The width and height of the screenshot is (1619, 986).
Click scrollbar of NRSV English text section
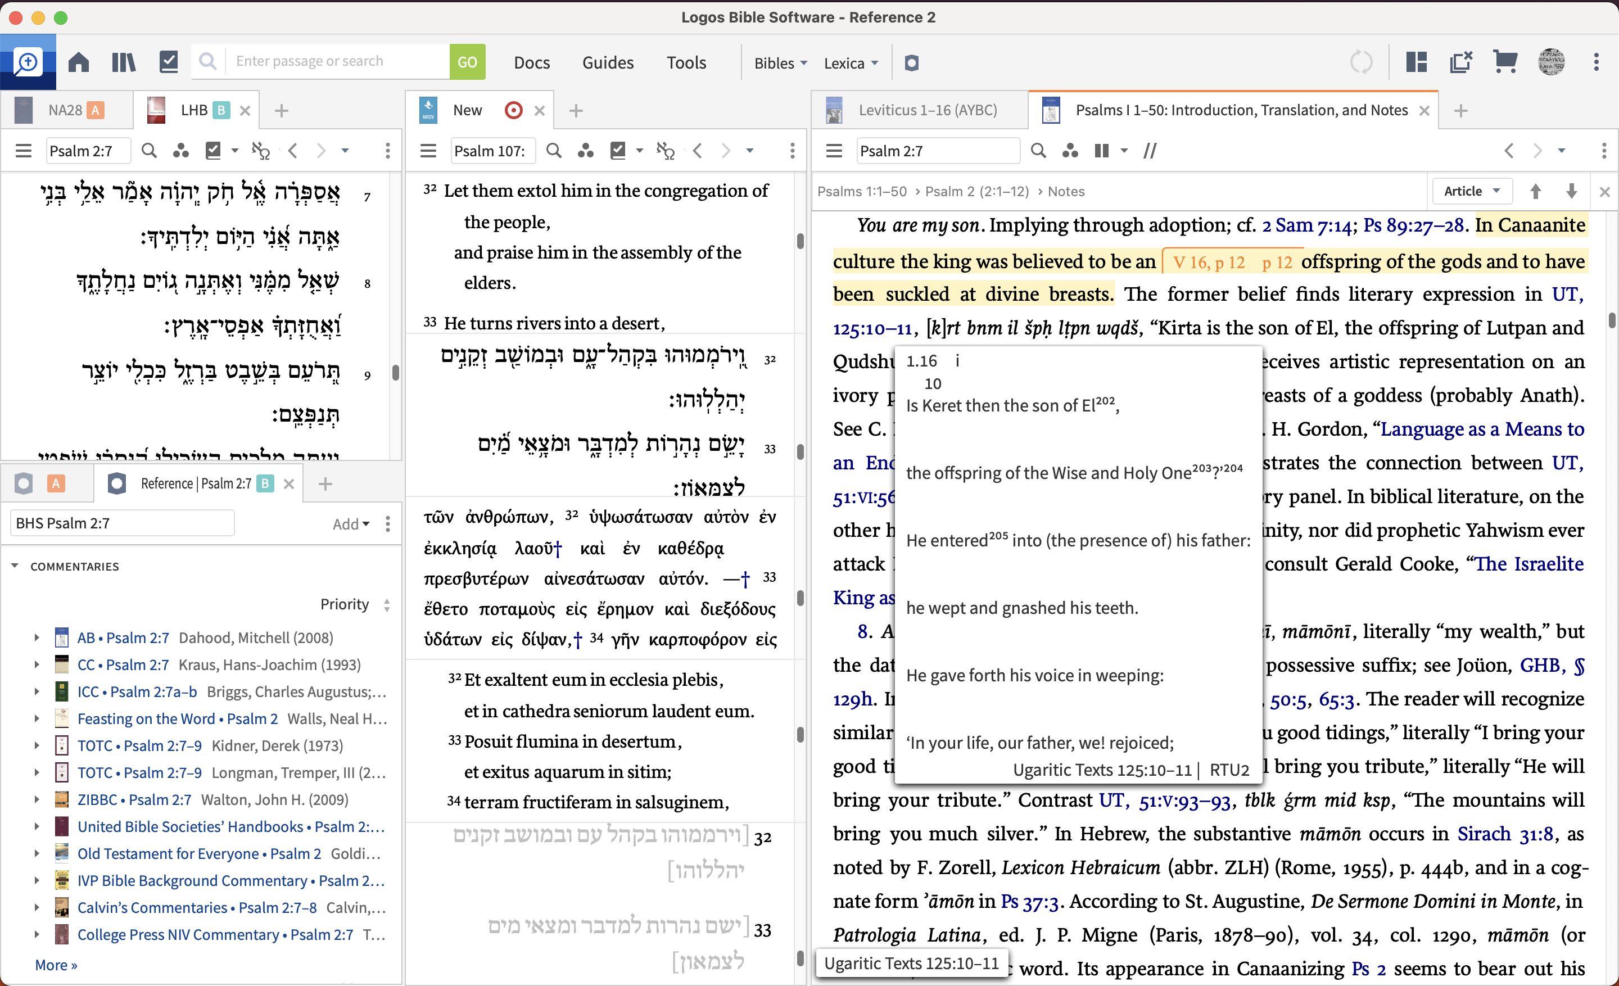click(799, 242)
